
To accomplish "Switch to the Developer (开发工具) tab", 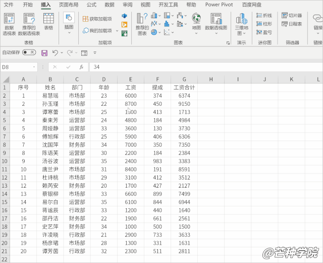I will tap(168, 5).
